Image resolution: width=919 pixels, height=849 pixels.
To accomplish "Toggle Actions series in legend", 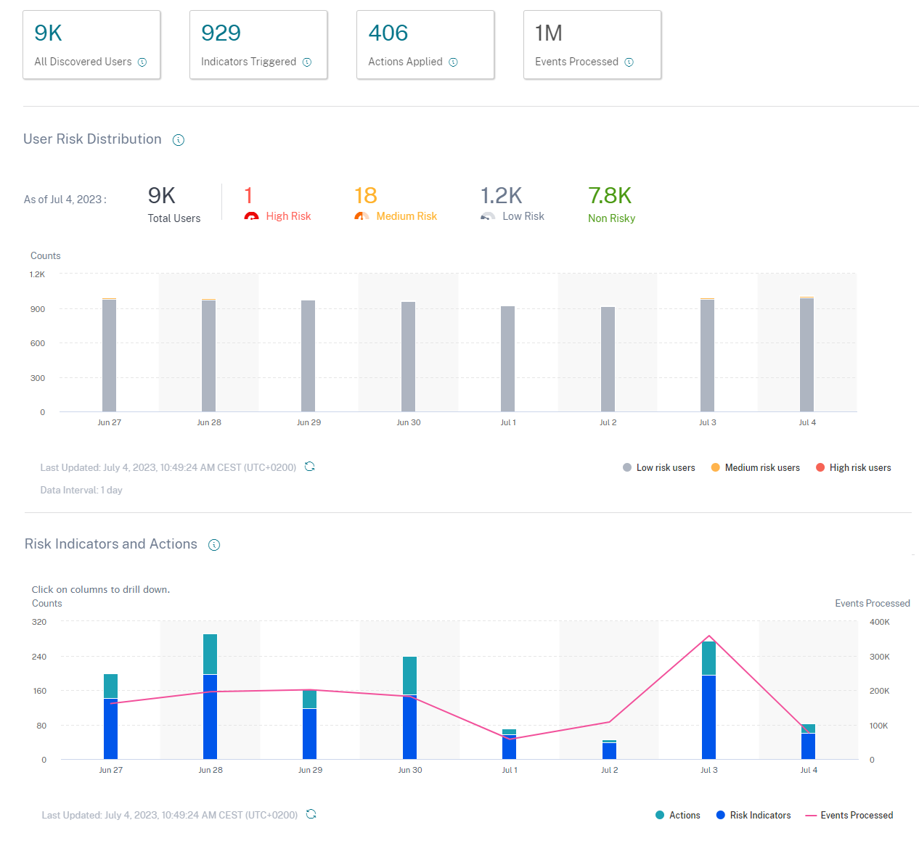I will 677,816.
